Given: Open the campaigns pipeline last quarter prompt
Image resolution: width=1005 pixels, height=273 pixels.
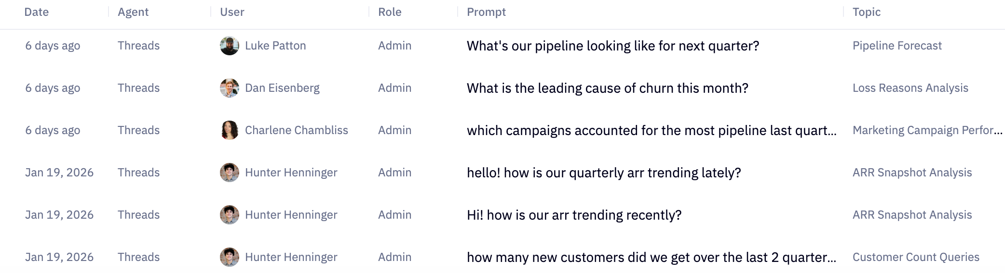Looking at the screenshot, I should pos(651,130).
